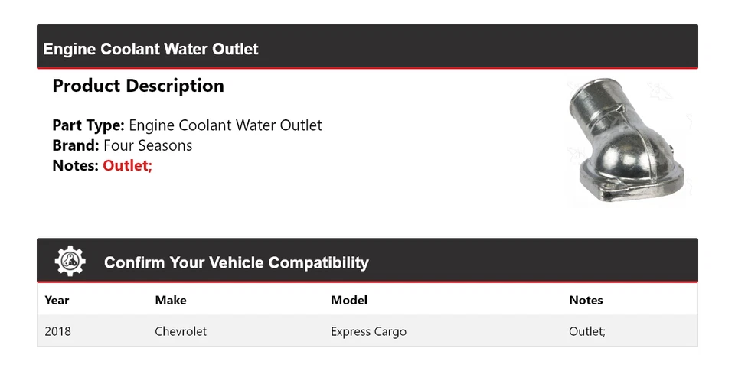Image resolution: width=735 pixels, height=371 pixels.
Task: Click the red Outlet; notes text
Action: coord(128,165)
